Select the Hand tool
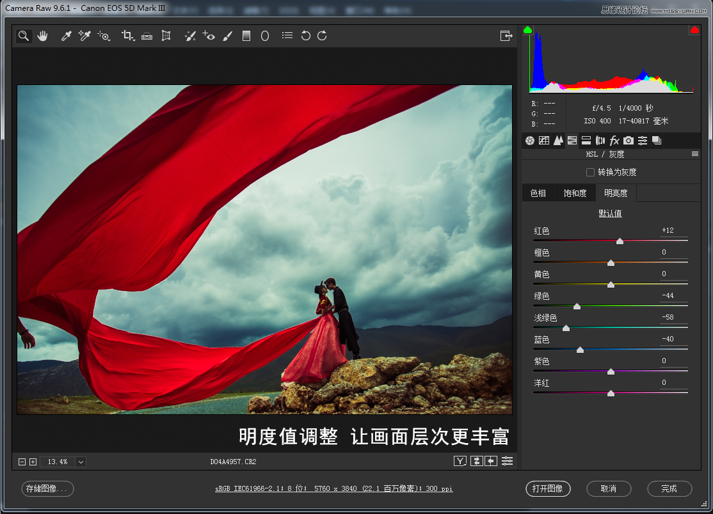 [43, 36]
